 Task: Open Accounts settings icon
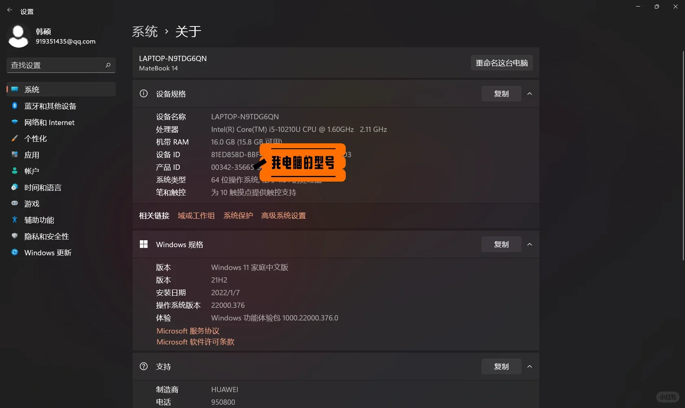(15, 171)
